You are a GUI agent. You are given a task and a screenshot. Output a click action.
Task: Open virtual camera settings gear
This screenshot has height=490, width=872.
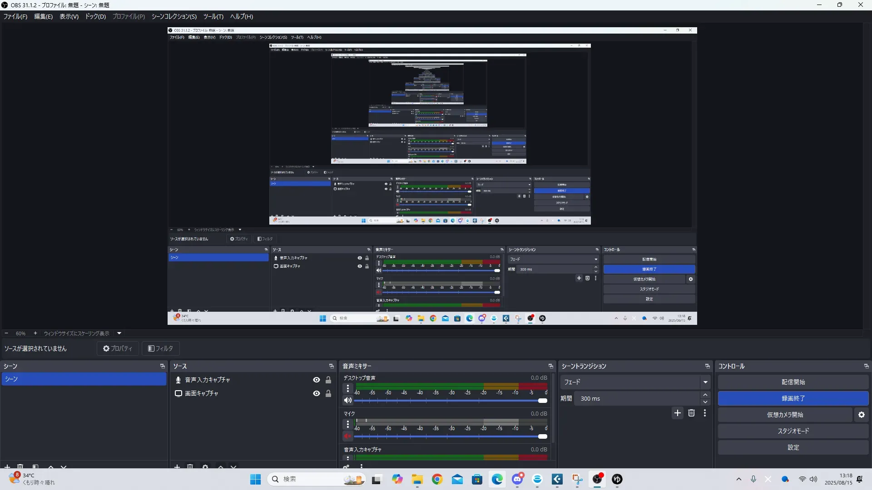coord(861,415)
